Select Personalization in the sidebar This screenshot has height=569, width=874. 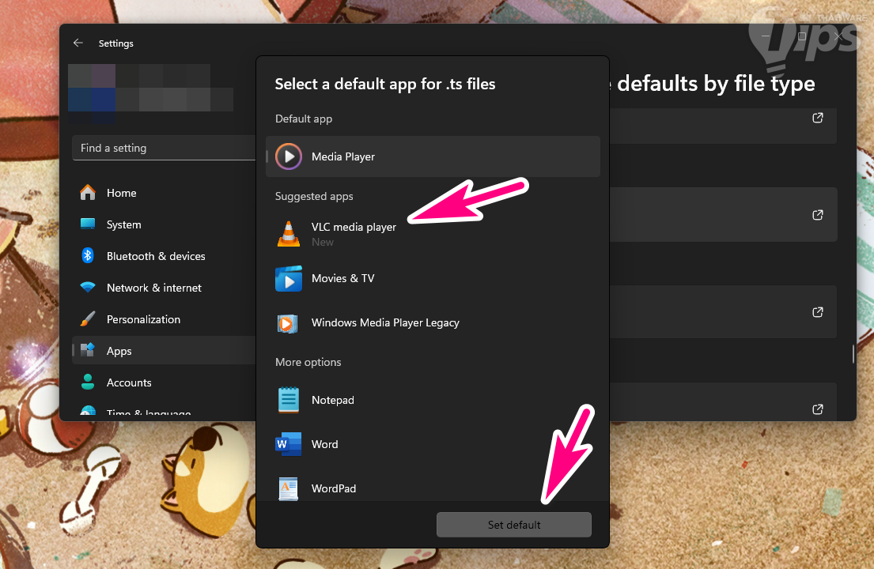click(x=143, y=319)
